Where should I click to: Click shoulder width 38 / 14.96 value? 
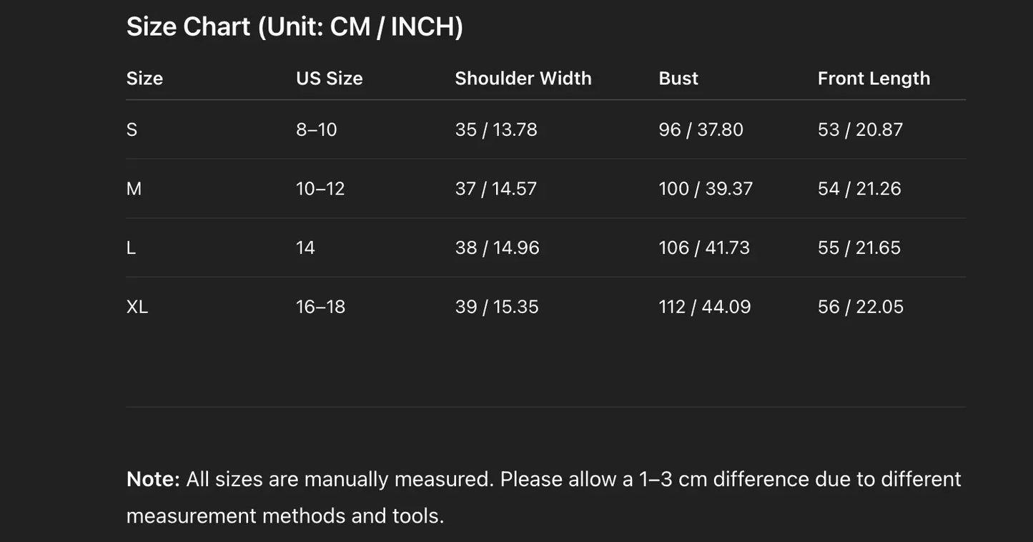pos(497,247)
